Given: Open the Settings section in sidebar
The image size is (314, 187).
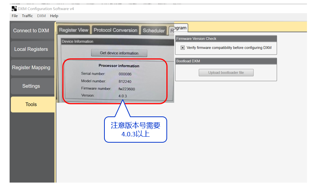Looking at the screenshot, I should tap(31, 86).
